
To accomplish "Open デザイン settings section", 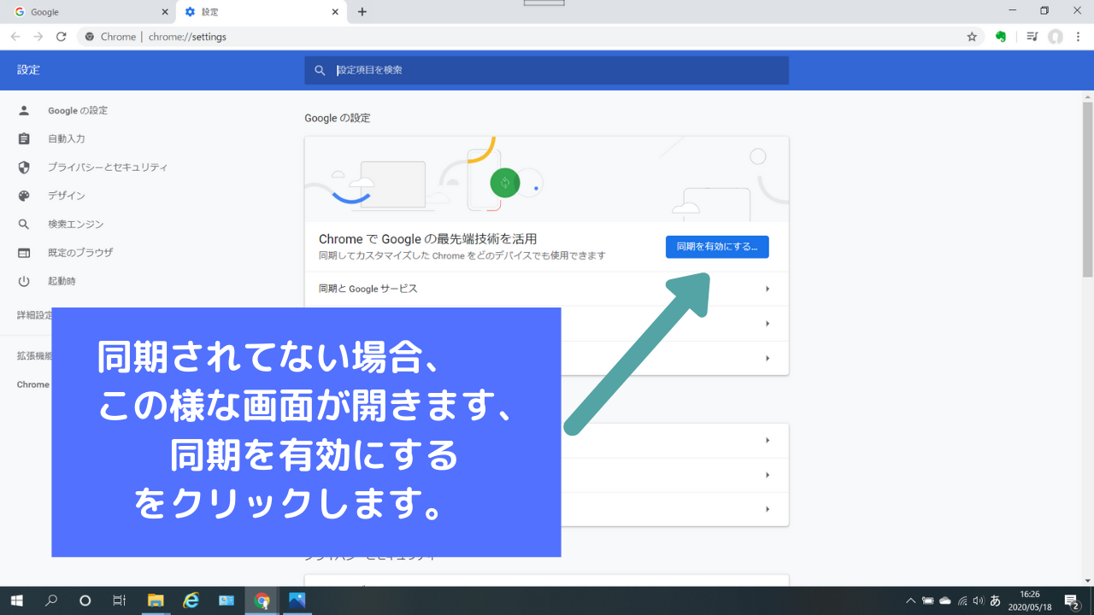I will (x=66, y=196).
